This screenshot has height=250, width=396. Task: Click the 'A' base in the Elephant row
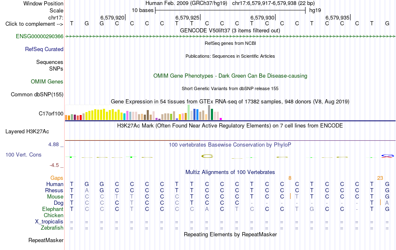tap(207, 209)
